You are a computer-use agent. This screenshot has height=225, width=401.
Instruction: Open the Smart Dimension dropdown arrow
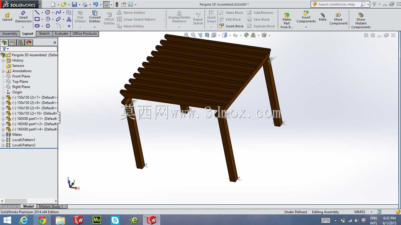pyautogui.click(x=23, y=27)
